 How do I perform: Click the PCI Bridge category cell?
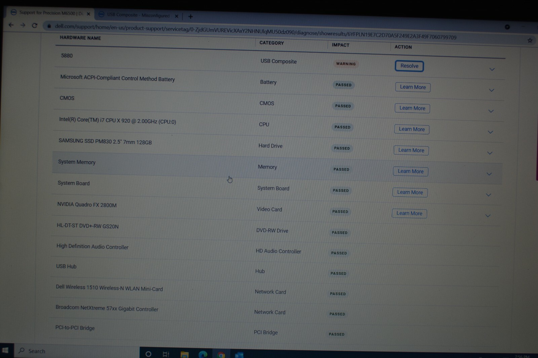[266, 332]
